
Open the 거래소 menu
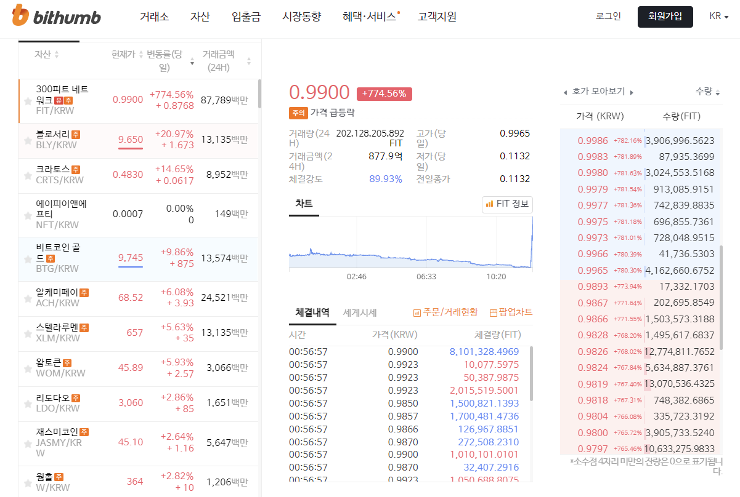(x=154, y=17)
